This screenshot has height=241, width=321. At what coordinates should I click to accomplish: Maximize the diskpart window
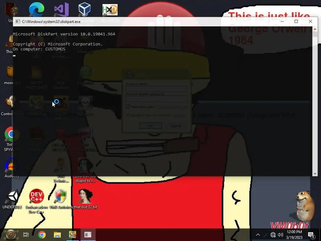(x=296, y=21)
